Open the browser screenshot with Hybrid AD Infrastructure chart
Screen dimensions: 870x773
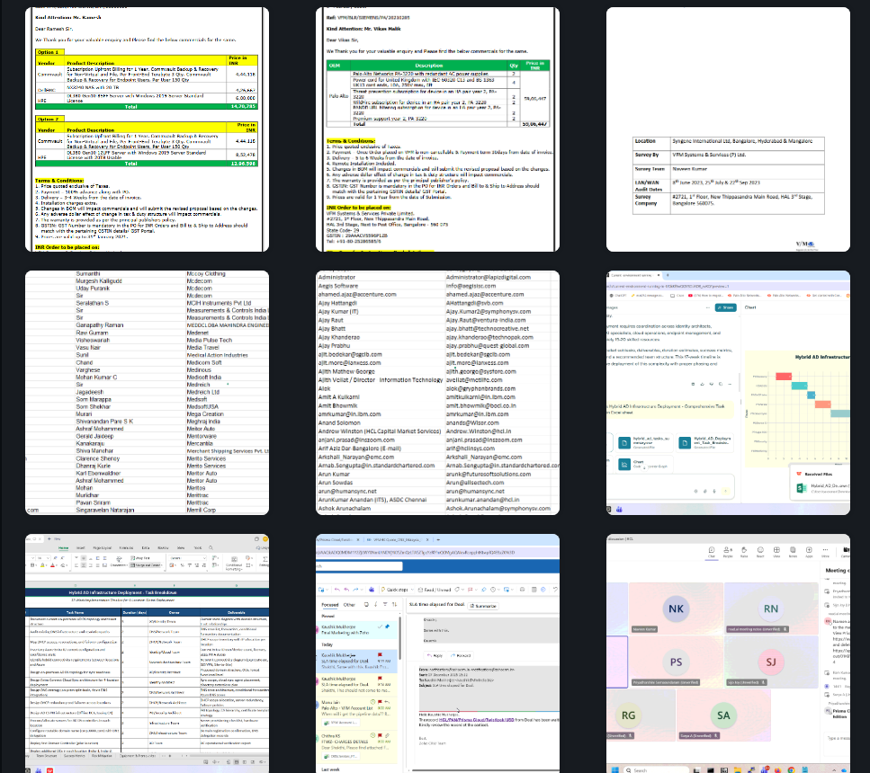pyautogui.click(x=728, y=393)
